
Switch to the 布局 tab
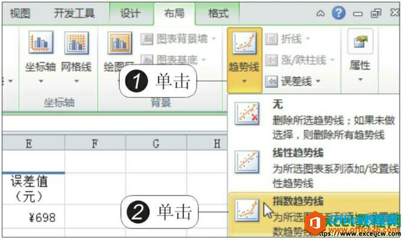[x=174, y=13]
